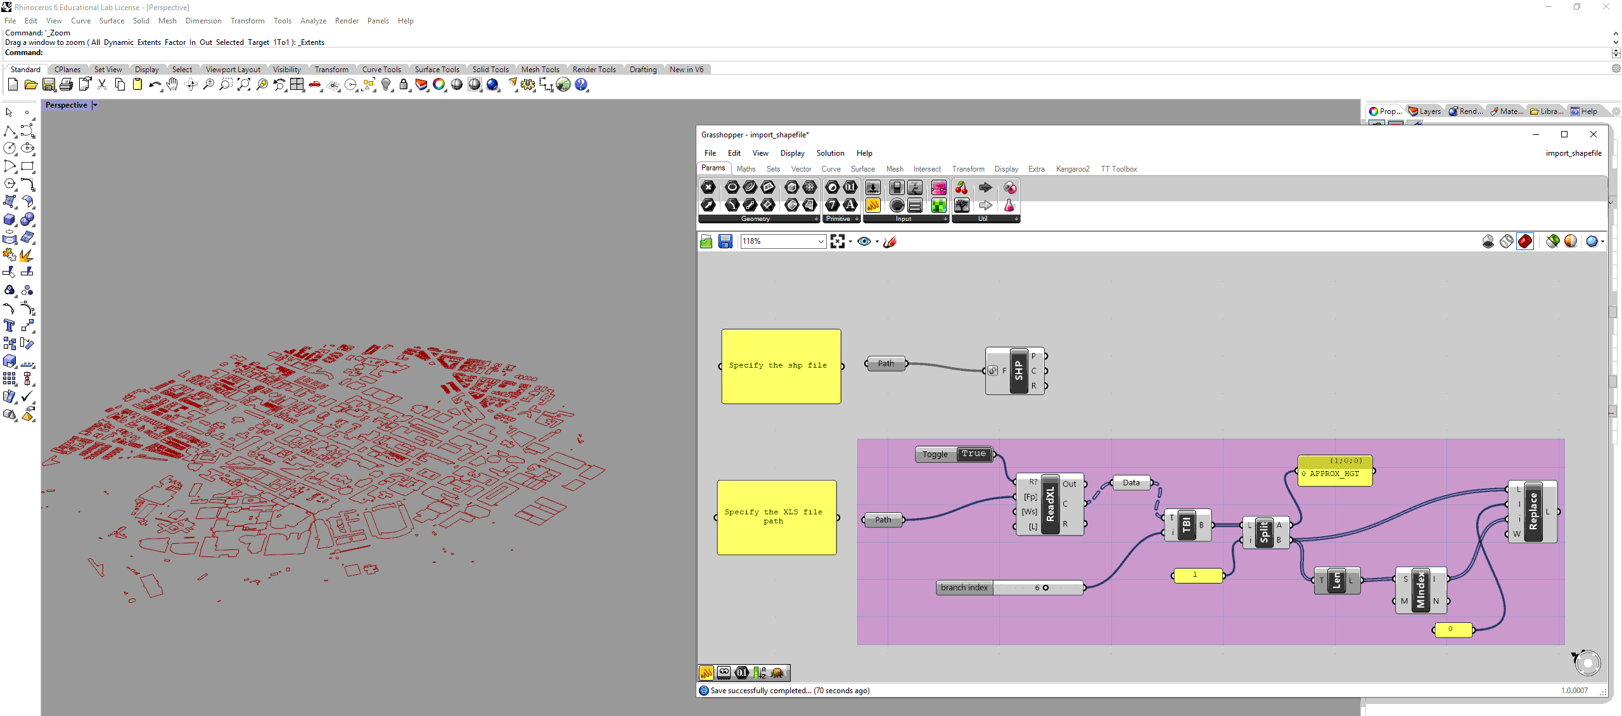Click the Extents option in command line
Screen dimensions: 1622x716
(149, 42)
